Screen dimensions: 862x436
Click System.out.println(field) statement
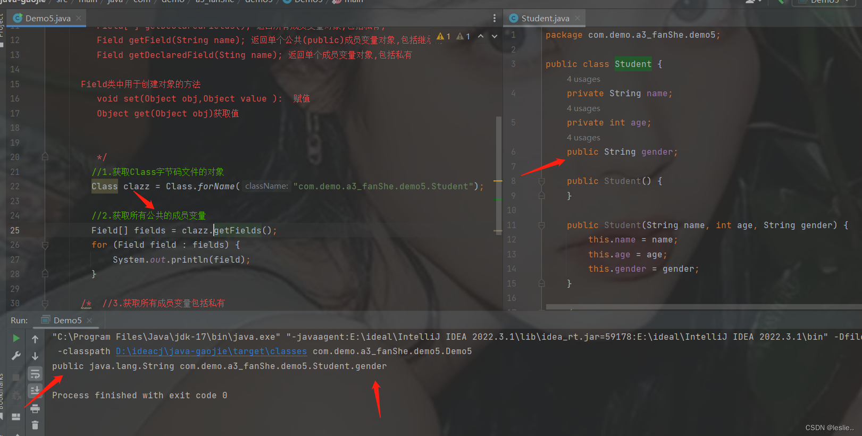181,259
